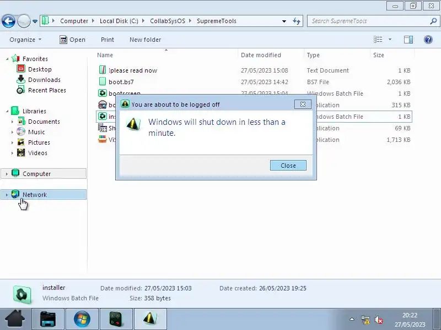This screenshot has width=441, height=330.
Task: Click the 69 KB application icon
Action: [103, 128]
